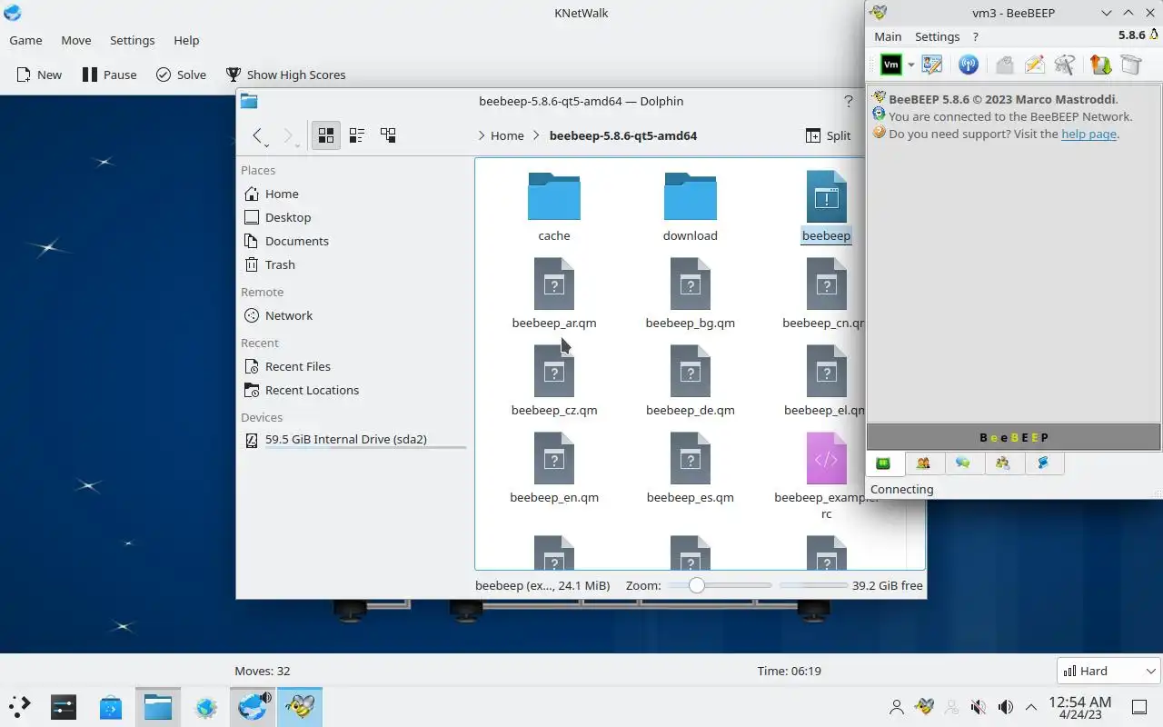Image resolution: width=1163 pixels, height=727 pixels.
Task: Open edit profile icon in BeeBEEP toolbar
Action: click(932, 65)
